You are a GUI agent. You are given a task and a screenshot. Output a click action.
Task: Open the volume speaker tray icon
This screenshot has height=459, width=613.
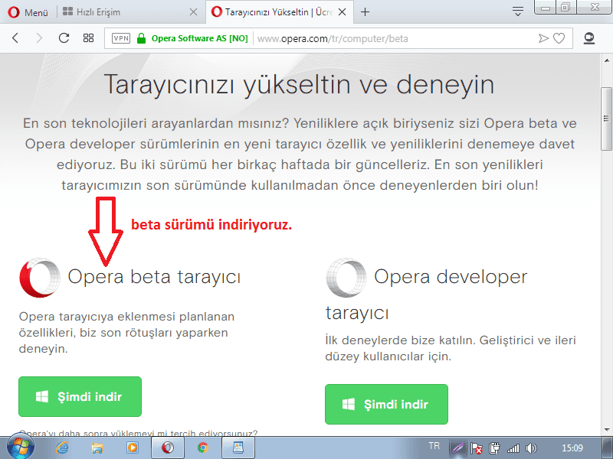coord(532,448)
